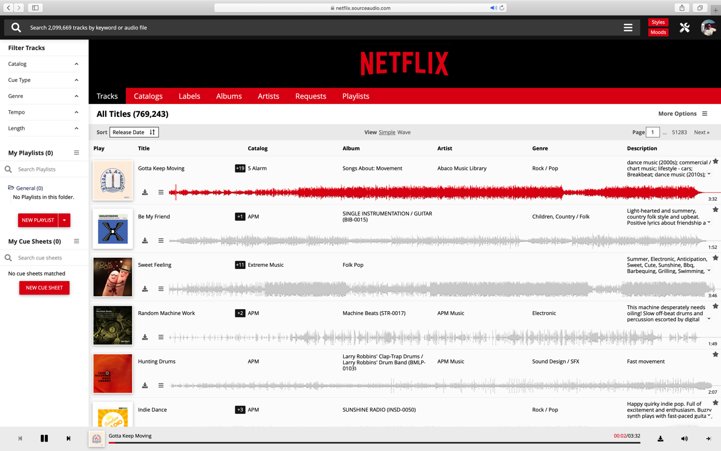The height and width of the screenshot is (451, 721).
Task: Expand the Tempo filter
Action: coord(43,112)
